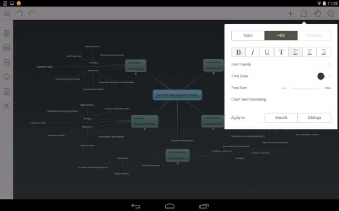
Task: Tap the Wi-Fi status icon
Action: click(319, 3)
